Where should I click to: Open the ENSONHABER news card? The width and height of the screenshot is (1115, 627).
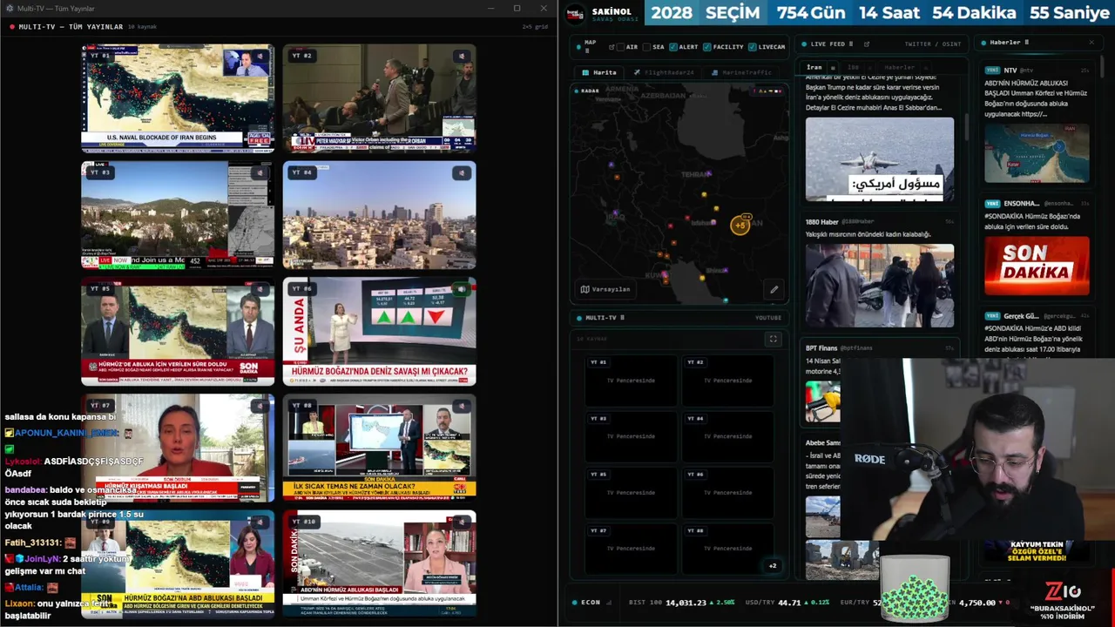click(x=1037, y=248)
